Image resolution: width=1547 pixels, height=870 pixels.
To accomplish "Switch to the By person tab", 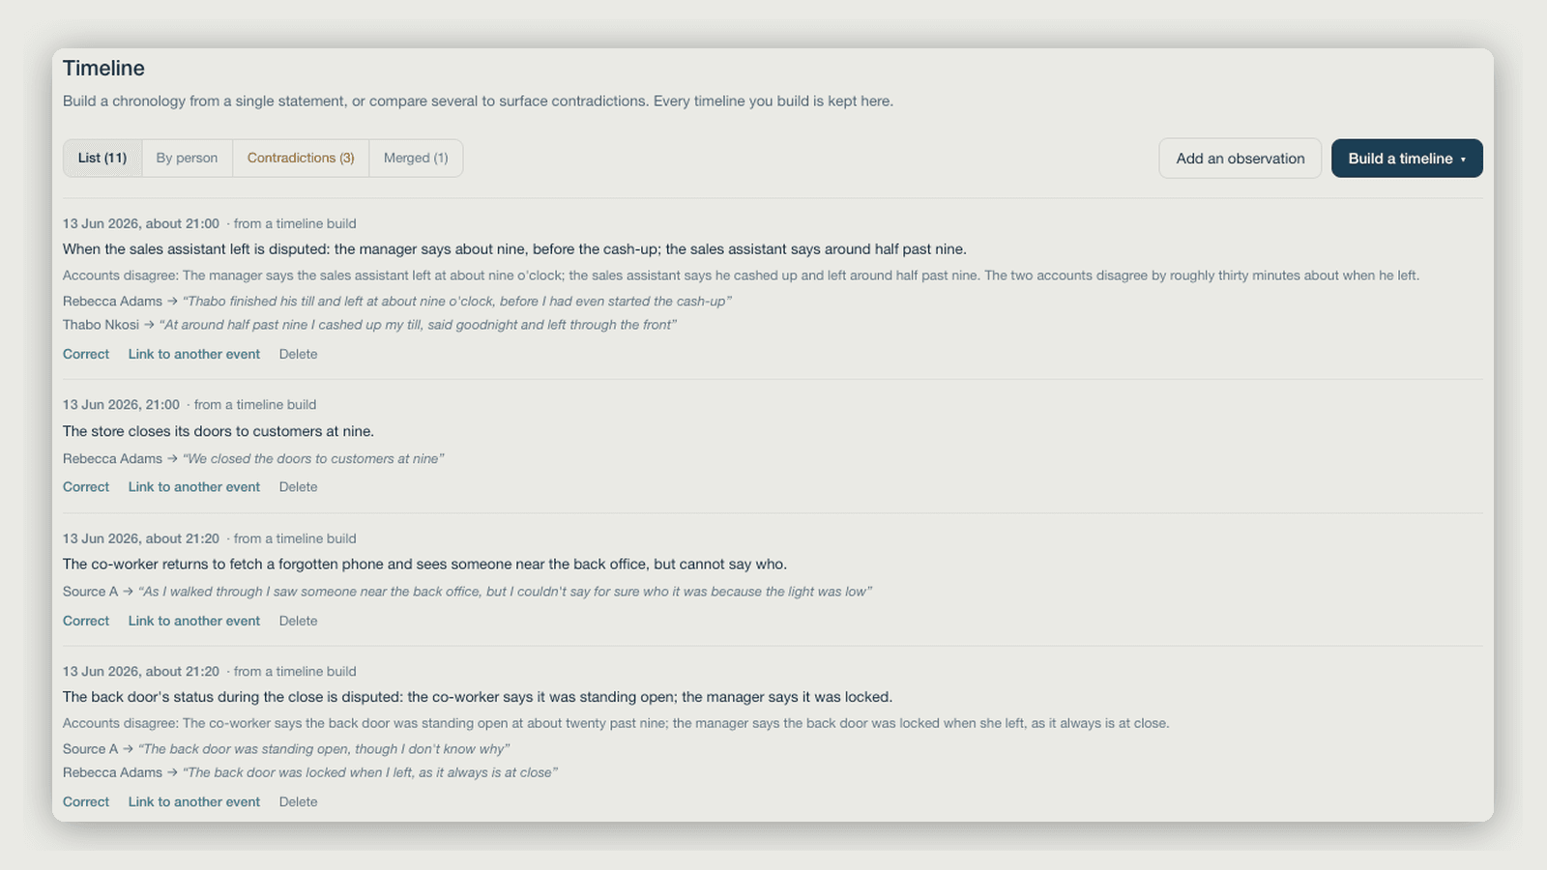I will (187, 158).
